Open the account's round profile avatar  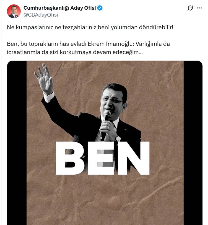[14, 11]
